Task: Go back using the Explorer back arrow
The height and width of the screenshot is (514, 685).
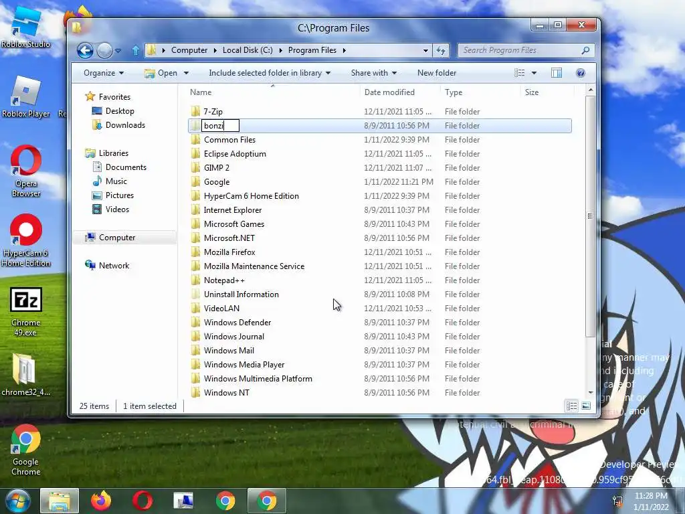Action: click(85, 51)
